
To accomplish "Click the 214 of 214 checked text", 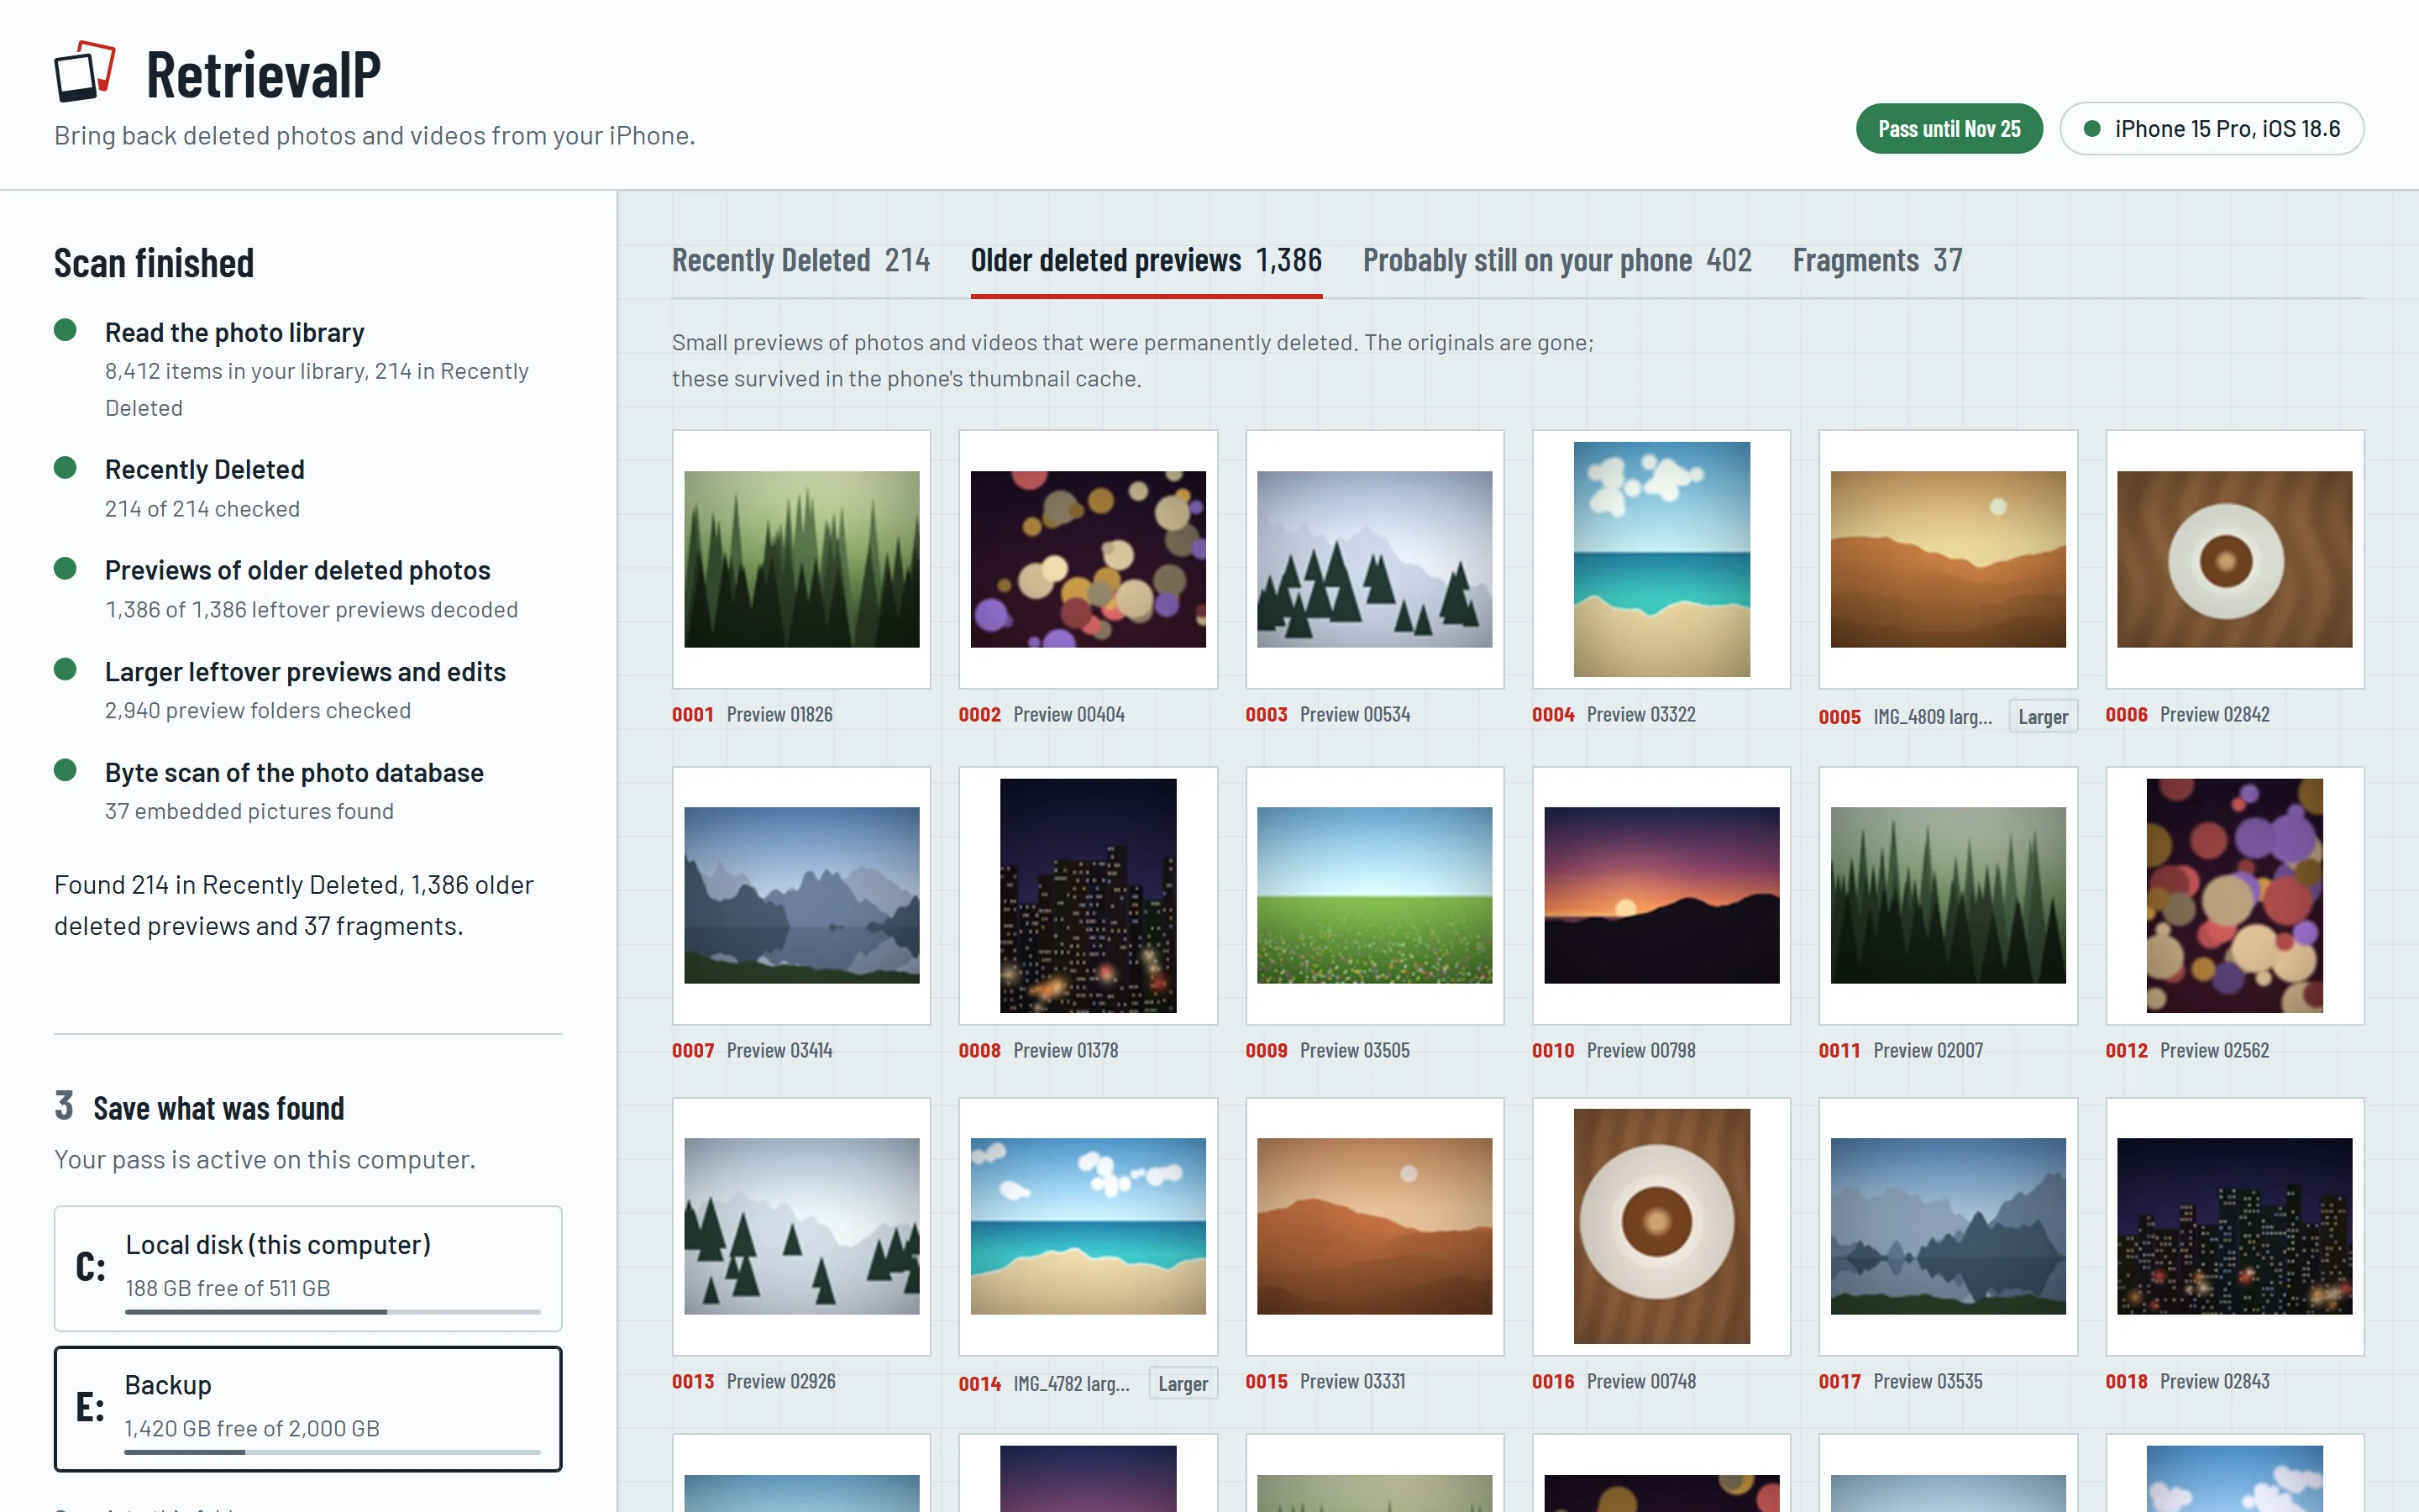I will pyautogui.click(x=202, y=509).
